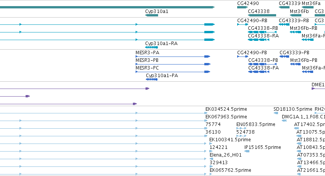The width and height of the screenshot is (325, 176).
Task: Select the Mst36Fb-RB transcript label
Action: click(x=304, y=28)
